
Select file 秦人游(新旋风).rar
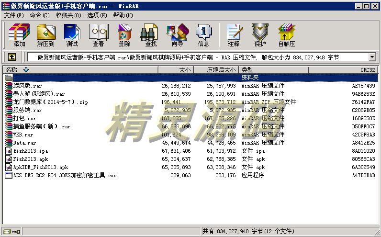[39, 94]
